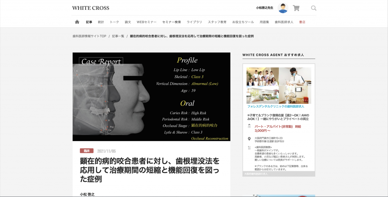
Task: Open the スタッフ教育 menu item
Action: (217, 22)
